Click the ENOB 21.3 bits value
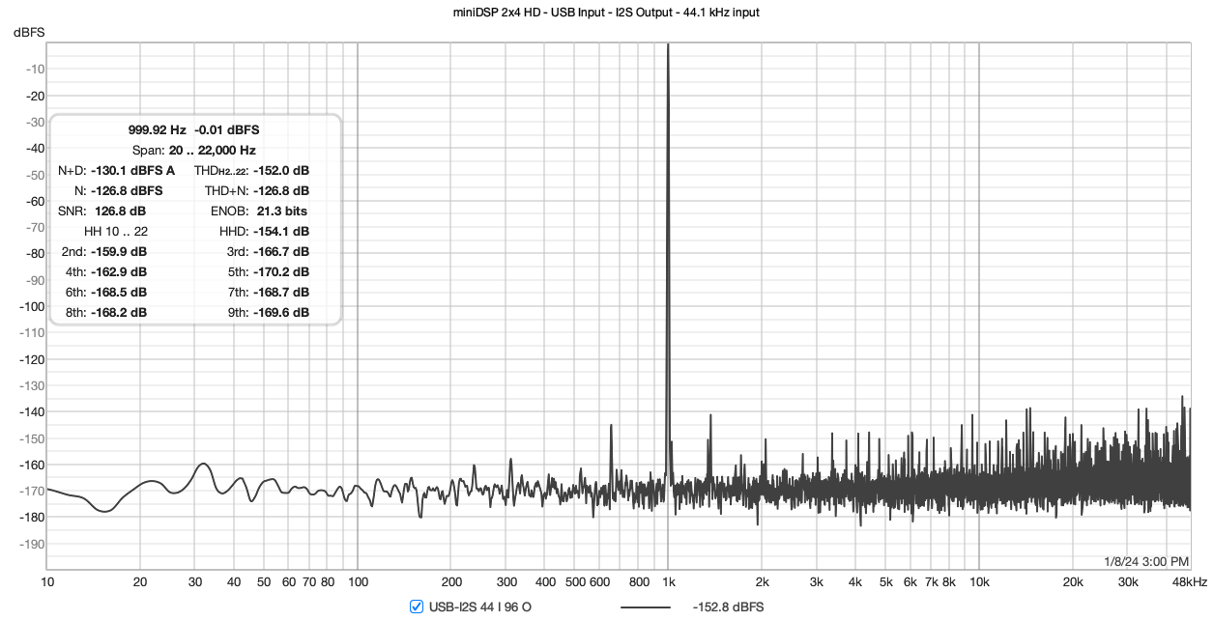1214x621 pixels. [283, 211]
